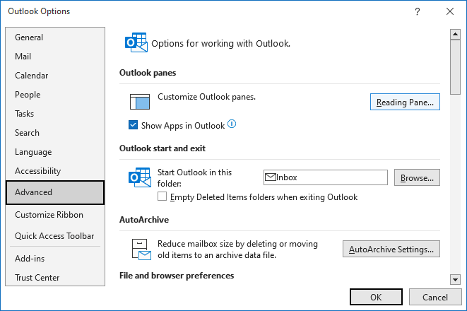This screenshot has height=311, width=467.
Task: Click the AutoArchive section heading
Action: 144,220
